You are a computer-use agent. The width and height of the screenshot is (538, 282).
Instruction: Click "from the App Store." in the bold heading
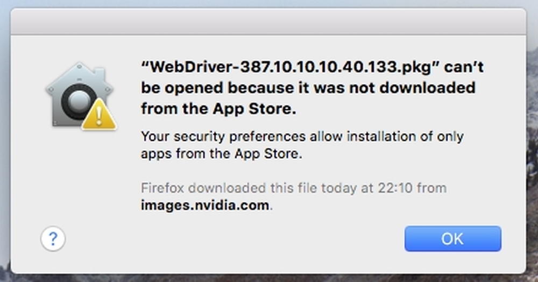218,109
